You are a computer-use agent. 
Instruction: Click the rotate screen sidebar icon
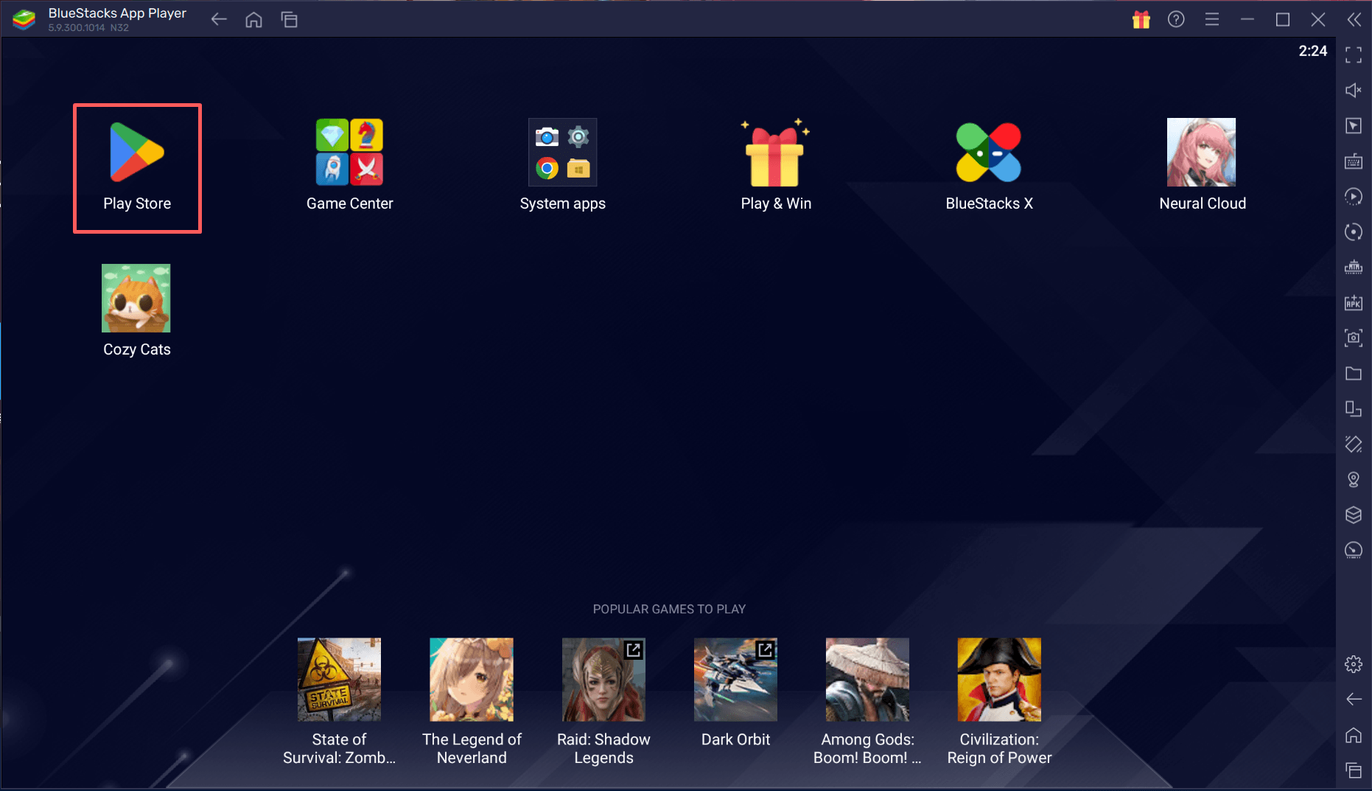(1354, 408)
